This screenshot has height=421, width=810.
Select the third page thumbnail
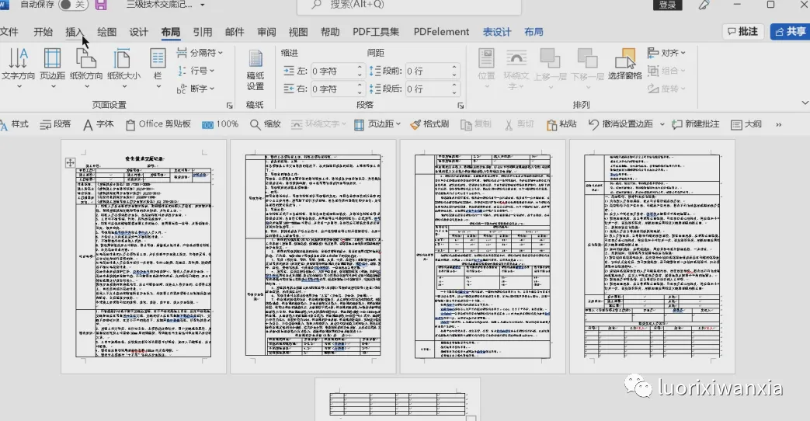[482, 256]
